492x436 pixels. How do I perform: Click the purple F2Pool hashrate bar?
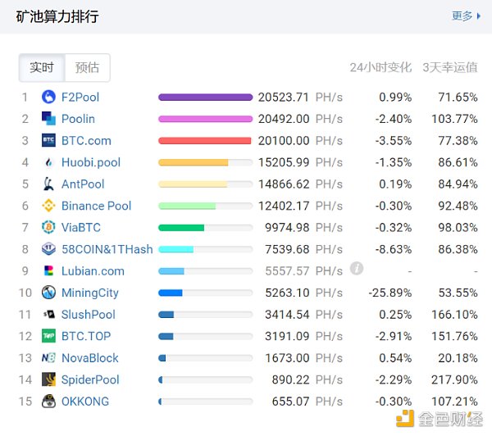pyautogui.click(x=206, y=98)
